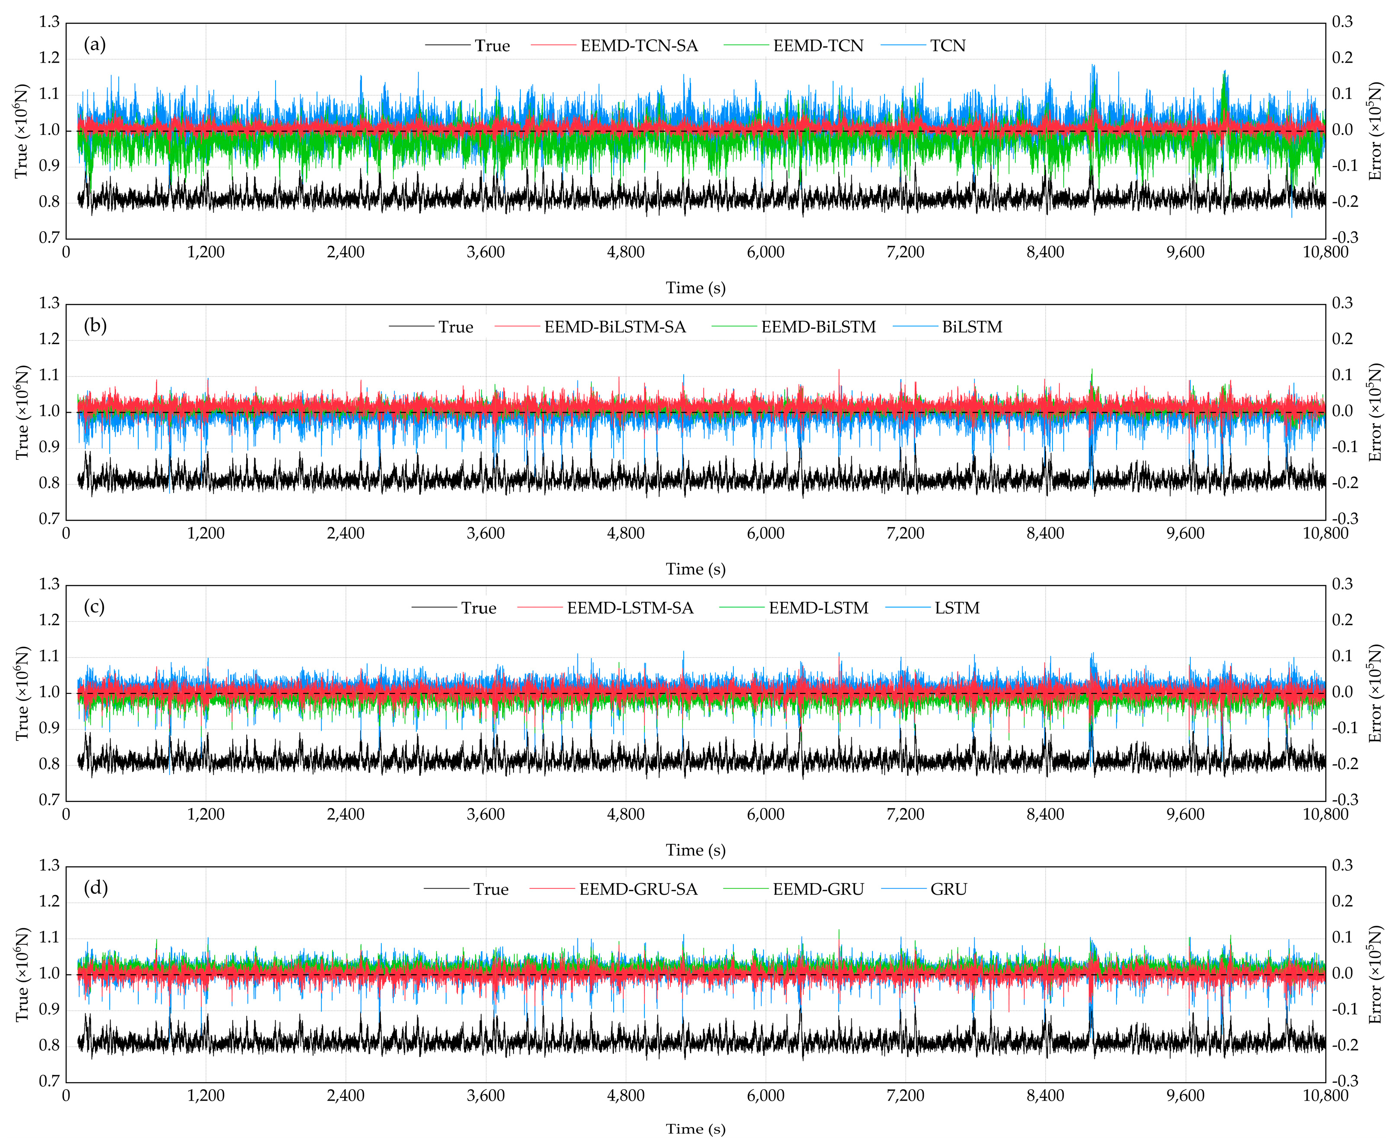Click the TCN legend entry in panel (a)
Screen dimensions: 1395x1146
[948, 45]
